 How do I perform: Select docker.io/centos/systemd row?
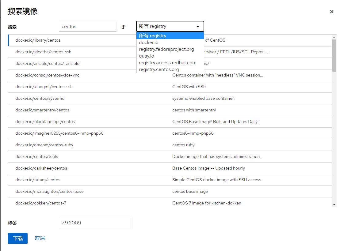(170, 98)
